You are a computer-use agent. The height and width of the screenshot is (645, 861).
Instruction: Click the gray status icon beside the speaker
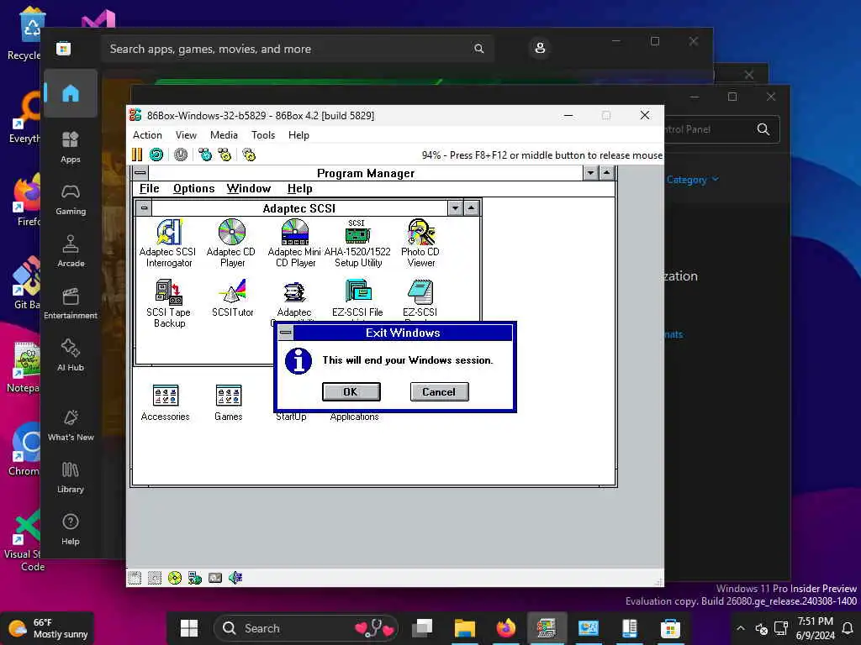pos(215,578)
